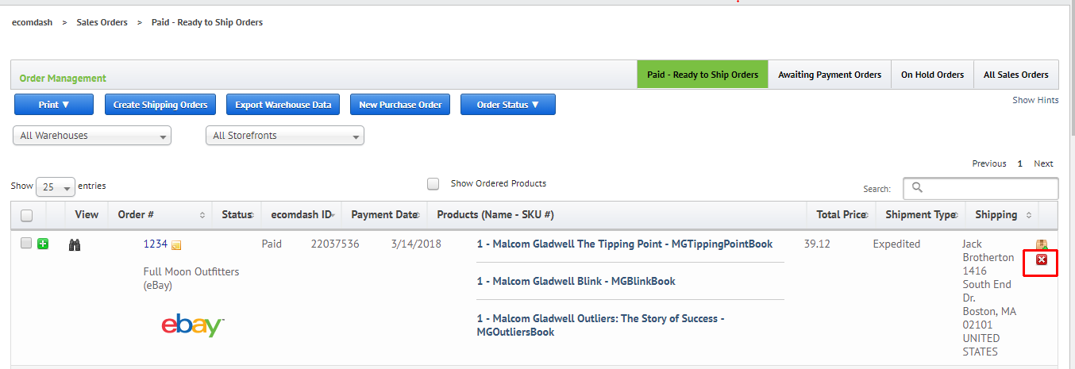Viewport: 1075px width, 369px height.
Task: Check the select-all checkbox in table header
Action: coord(26,215)
